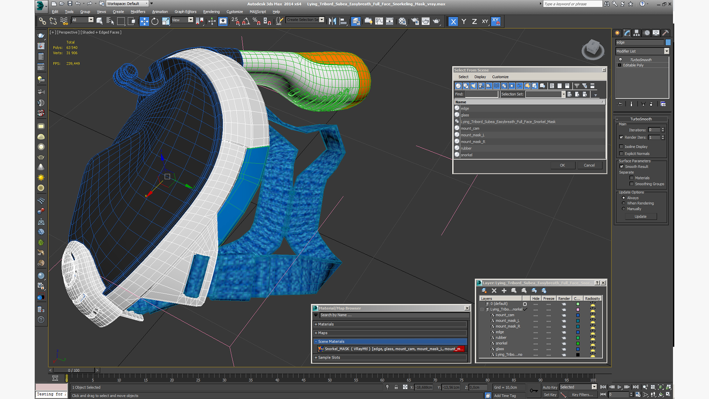Screen dimensions: 709x399
Task: Click the Set Keys key icon
Action: pos(534,391)
